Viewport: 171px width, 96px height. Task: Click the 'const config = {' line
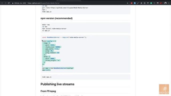(49, 41)
